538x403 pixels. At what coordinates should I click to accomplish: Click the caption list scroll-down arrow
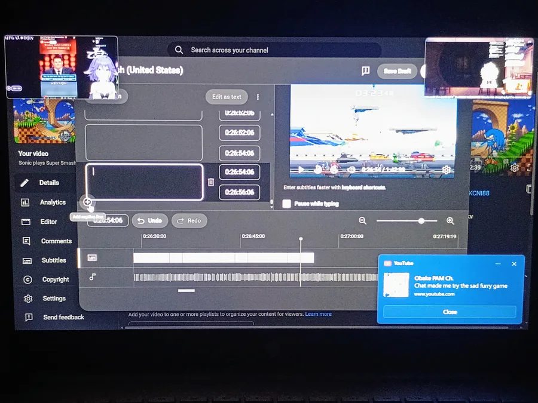click(272, 207)
